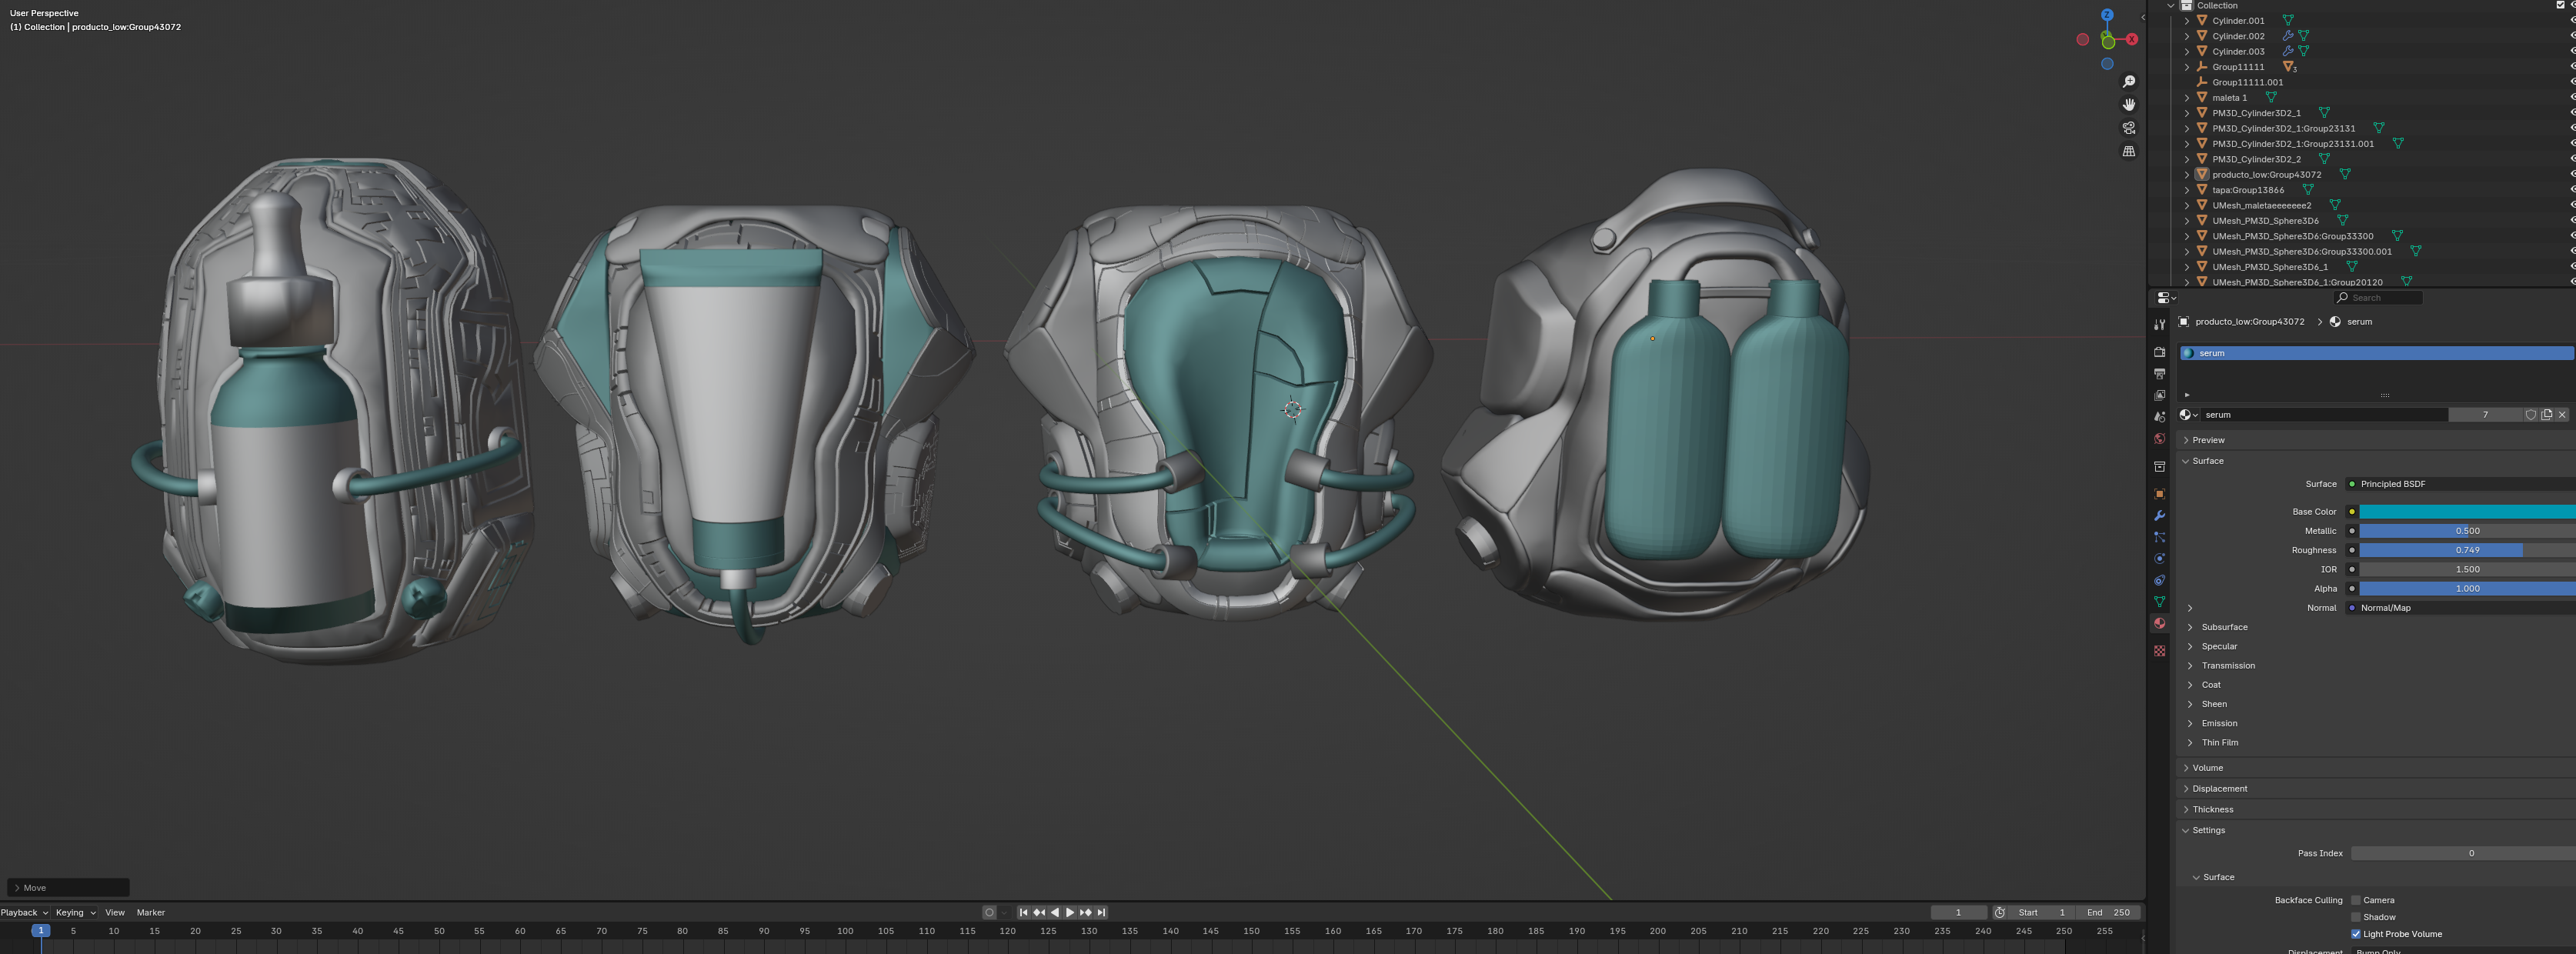Click the pan view hand icon
This screenshot has width=2576, height=954.
tap(2129, 105)
